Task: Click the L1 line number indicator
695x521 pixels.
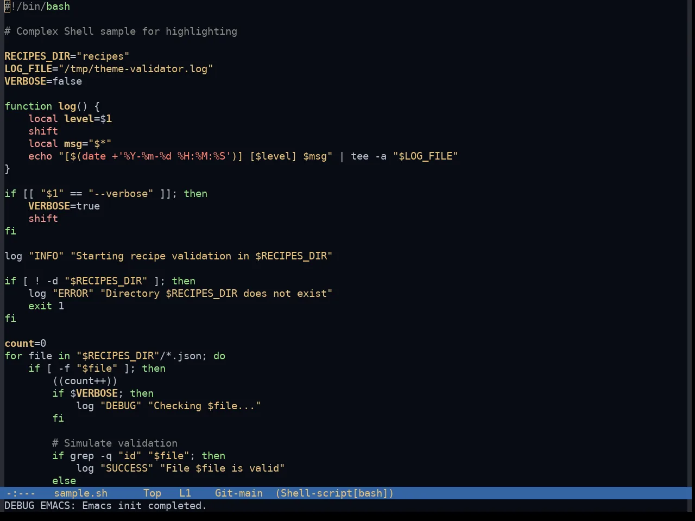Action: pos(185,493)
